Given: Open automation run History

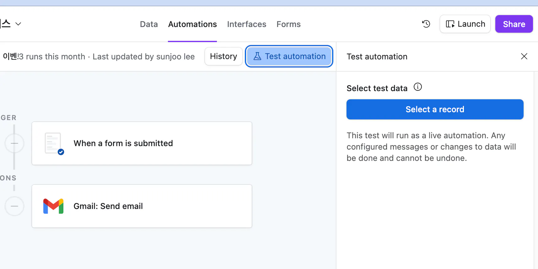Looking at the screenshot, I should pos(223,56).
